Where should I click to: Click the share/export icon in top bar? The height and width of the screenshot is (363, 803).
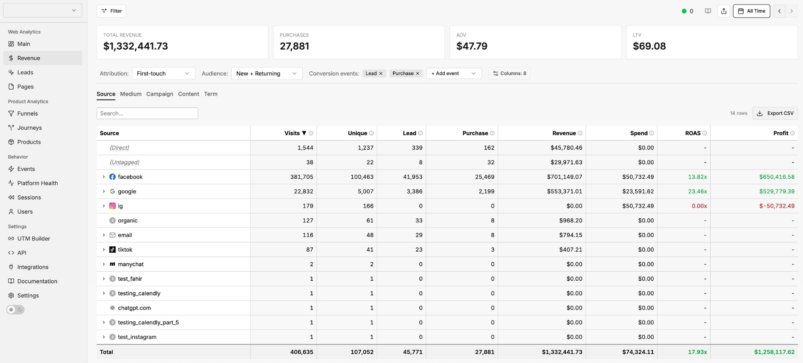click(724, 11)
